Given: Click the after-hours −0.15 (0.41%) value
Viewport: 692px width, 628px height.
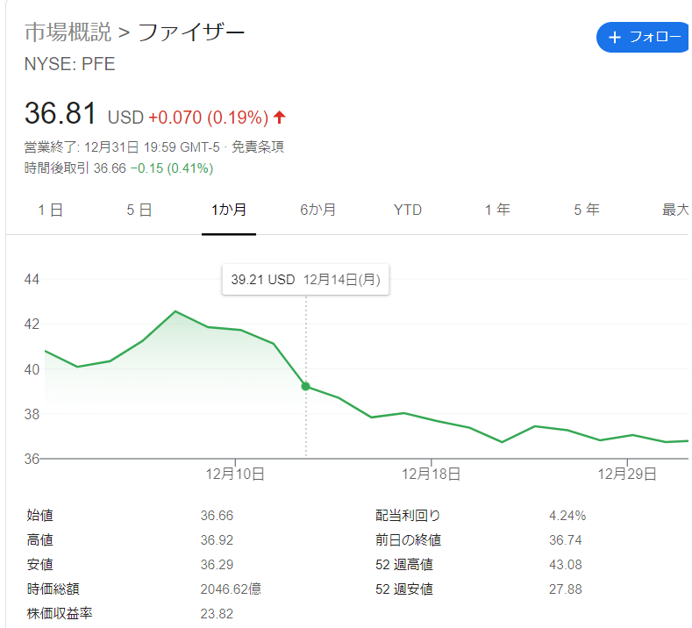Looking at the screenshot, I should point(172,168).
